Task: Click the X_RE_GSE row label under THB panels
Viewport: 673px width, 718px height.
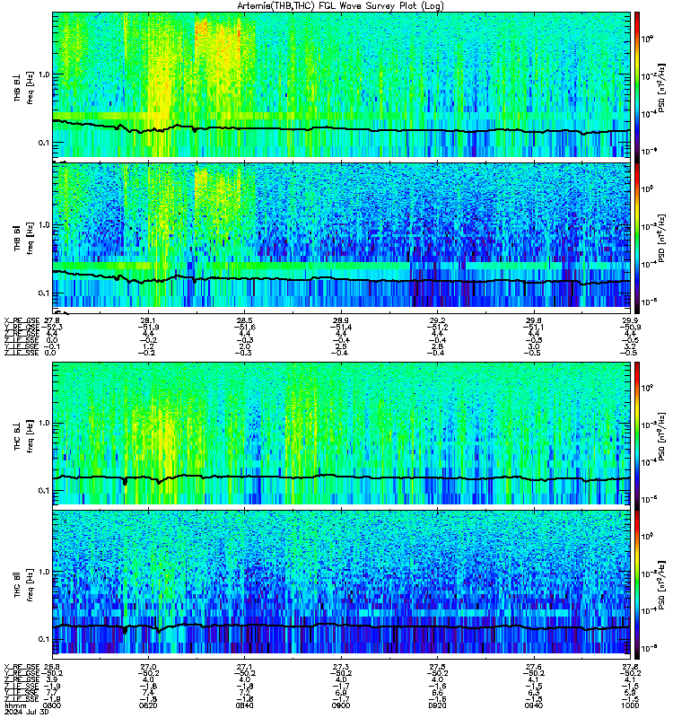Action: pyautogui.click(x=22, y=320)
